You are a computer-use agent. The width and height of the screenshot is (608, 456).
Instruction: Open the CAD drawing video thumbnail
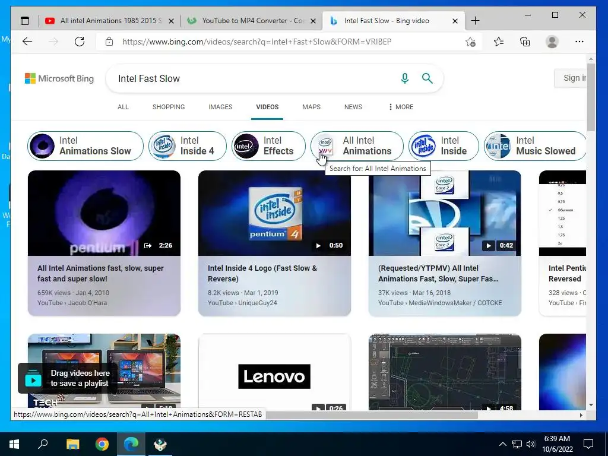[445, 372]
